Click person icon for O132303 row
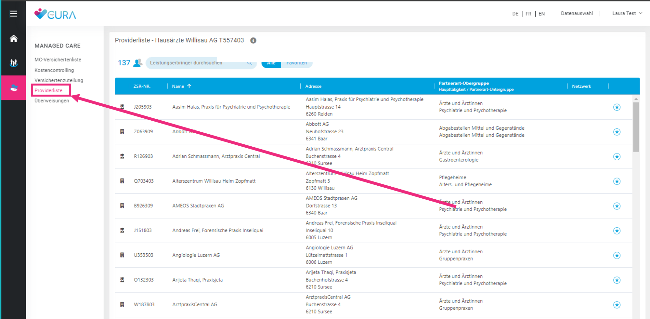Screen dimensions: 650x319 (x=122, y=280)
